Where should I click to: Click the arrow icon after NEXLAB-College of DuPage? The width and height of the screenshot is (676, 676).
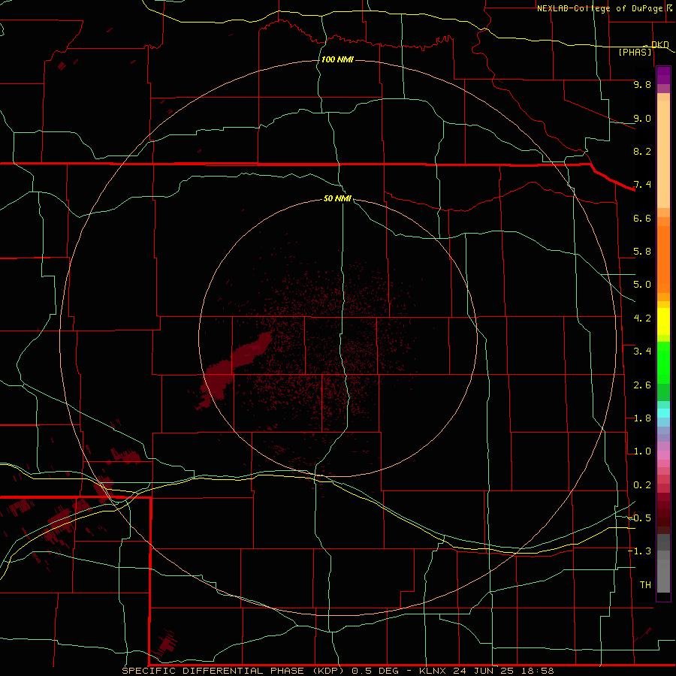click(669, 8)
